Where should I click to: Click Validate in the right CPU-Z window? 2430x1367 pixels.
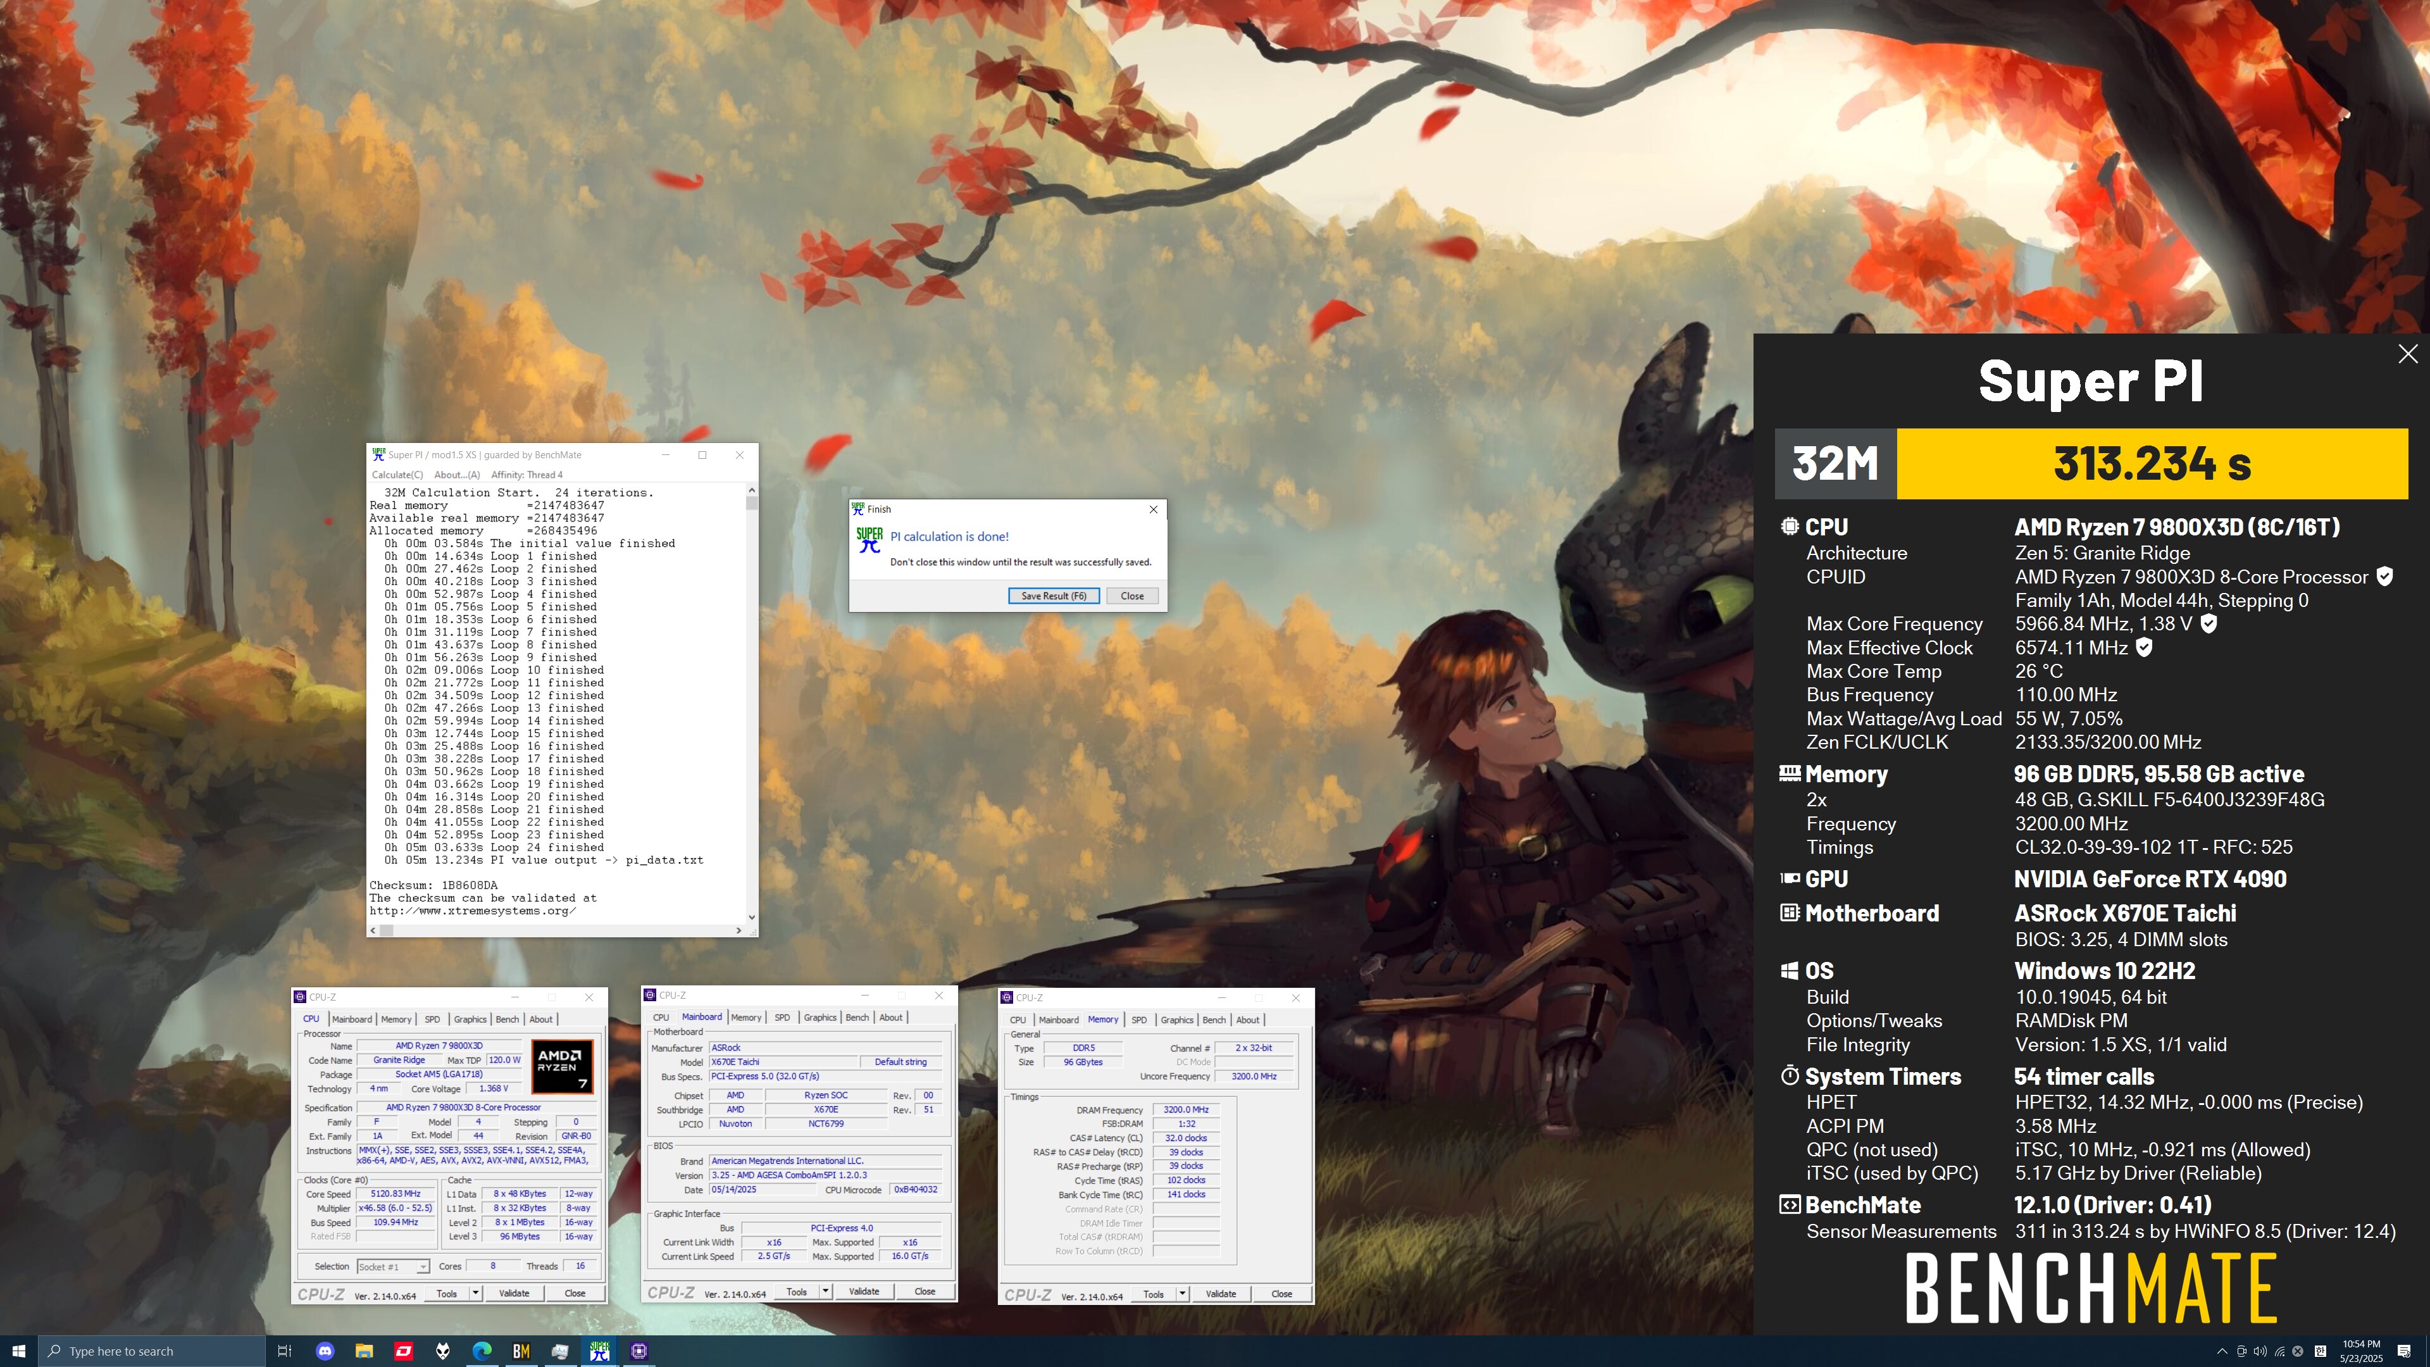click(1221, 1294)
